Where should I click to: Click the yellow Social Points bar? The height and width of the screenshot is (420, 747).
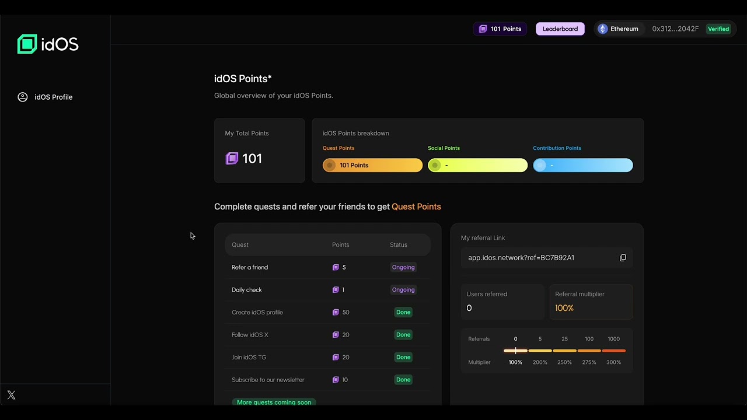pos(477,165)
